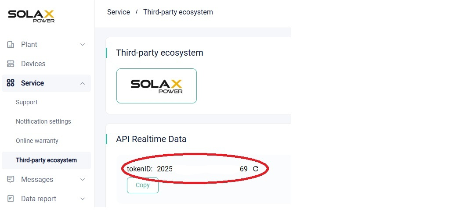Click the Devices server icon

(x=11, y=64)
